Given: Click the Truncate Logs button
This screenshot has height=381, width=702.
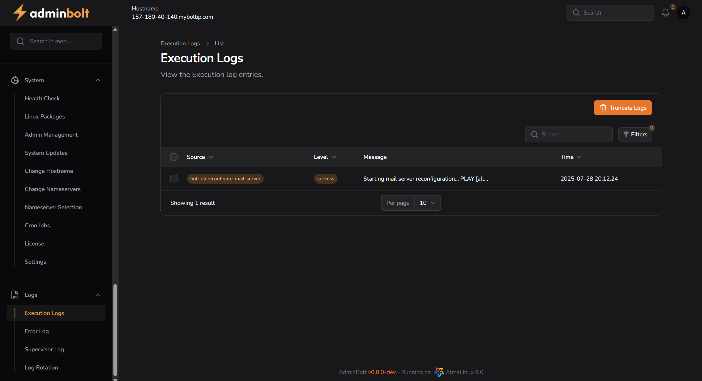Looking at the screenshot, I should [622, 108].
